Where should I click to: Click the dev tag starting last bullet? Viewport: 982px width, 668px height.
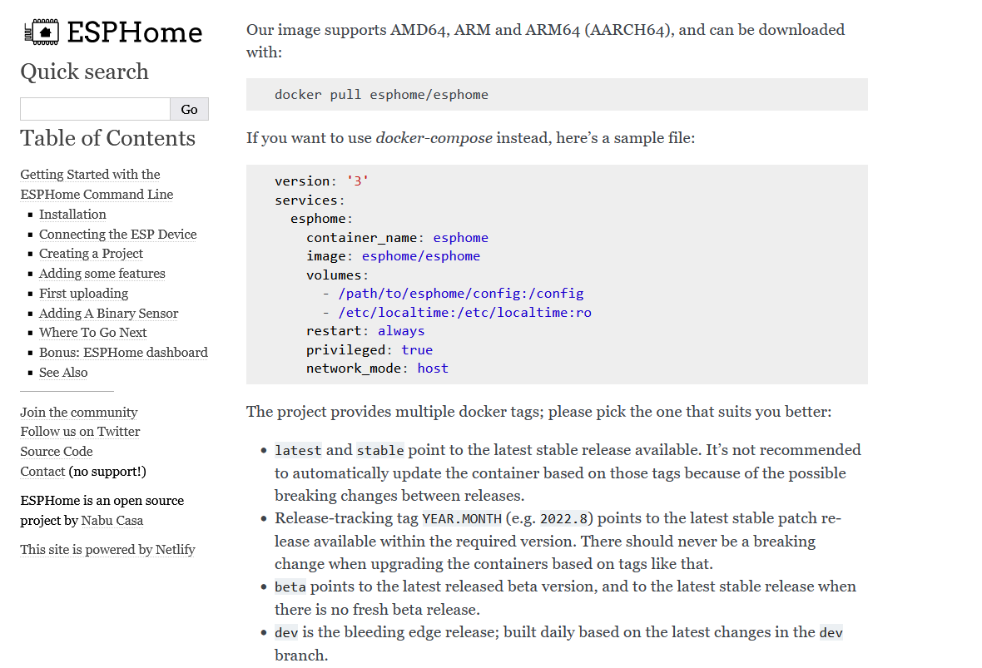[x=286, y=632]
